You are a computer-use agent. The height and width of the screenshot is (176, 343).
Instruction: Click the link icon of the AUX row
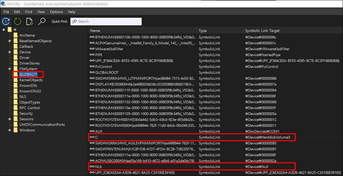(92, 131)
